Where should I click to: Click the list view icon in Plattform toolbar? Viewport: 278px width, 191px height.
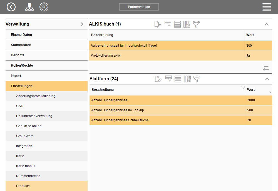[x=178, y=79]
